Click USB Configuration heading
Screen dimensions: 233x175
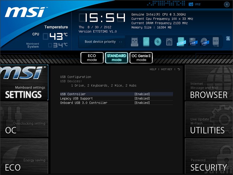76,77
